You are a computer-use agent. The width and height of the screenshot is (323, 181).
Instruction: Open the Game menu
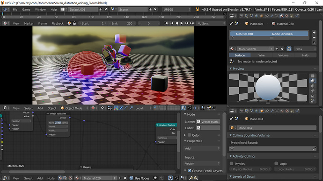point(26,9)
